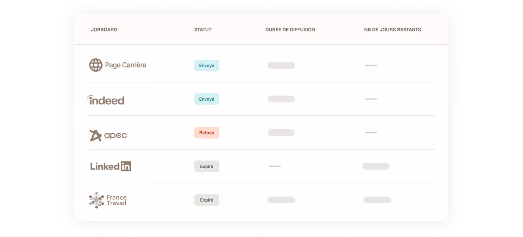Select the Page Carrière label text

click(126, 65)
